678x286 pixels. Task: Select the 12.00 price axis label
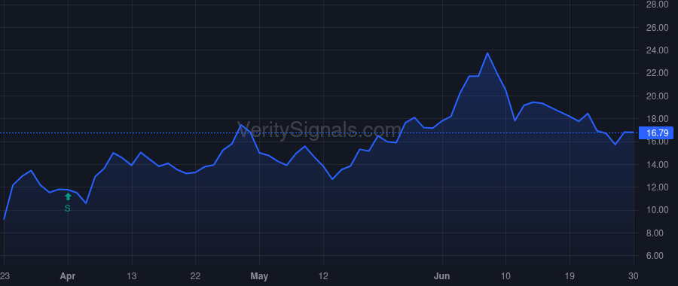point(657,187)
